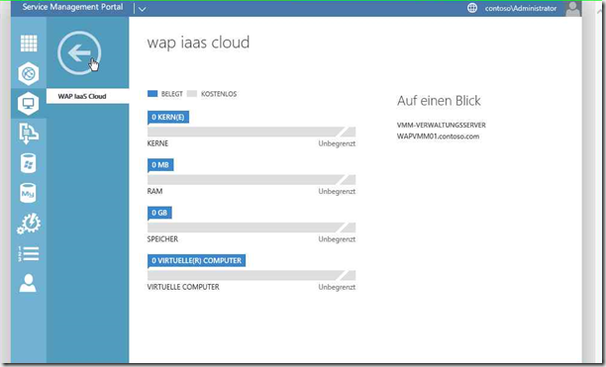Open All Items grid icon in sidebar
This screenshot has height=367, width=606.
[29, 44]
